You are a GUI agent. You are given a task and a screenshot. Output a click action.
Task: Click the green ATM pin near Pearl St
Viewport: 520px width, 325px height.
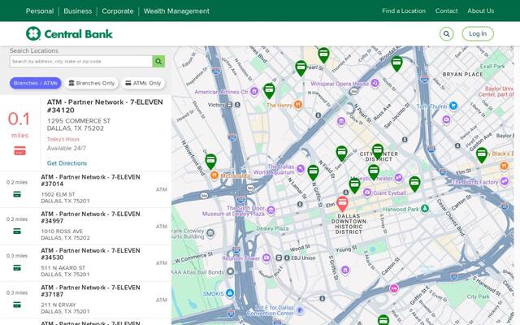click(x=301, y=68)
